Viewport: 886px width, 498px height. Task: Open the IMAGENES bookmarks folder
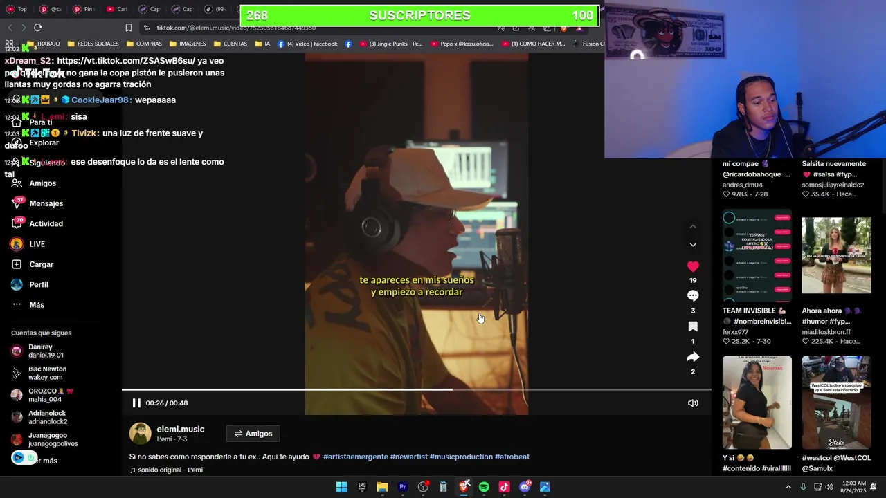pos(187,44)
